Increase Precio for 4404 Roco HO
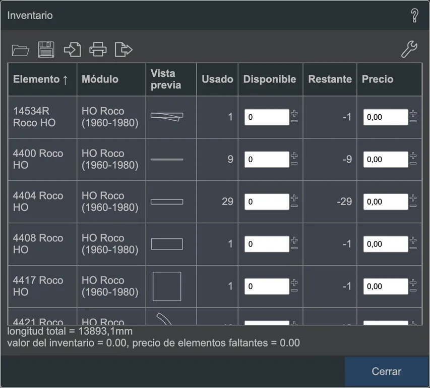The height and width of the screenshot is (388, 430). tap(413, 198)
